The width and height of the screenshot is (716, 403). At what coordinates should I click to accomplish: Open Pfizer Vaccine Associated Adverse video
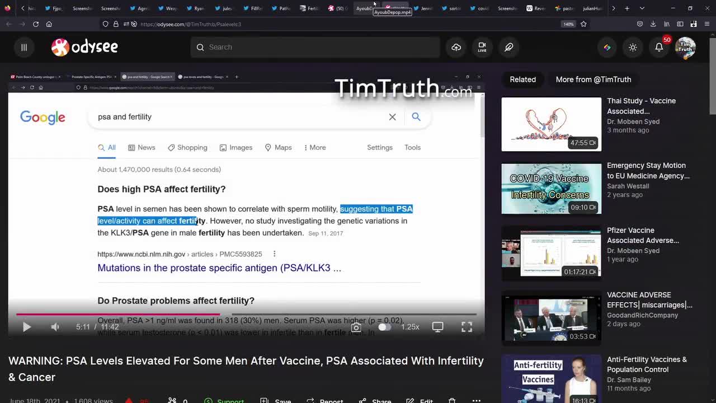pyautogui.click(x=643, y=235)
